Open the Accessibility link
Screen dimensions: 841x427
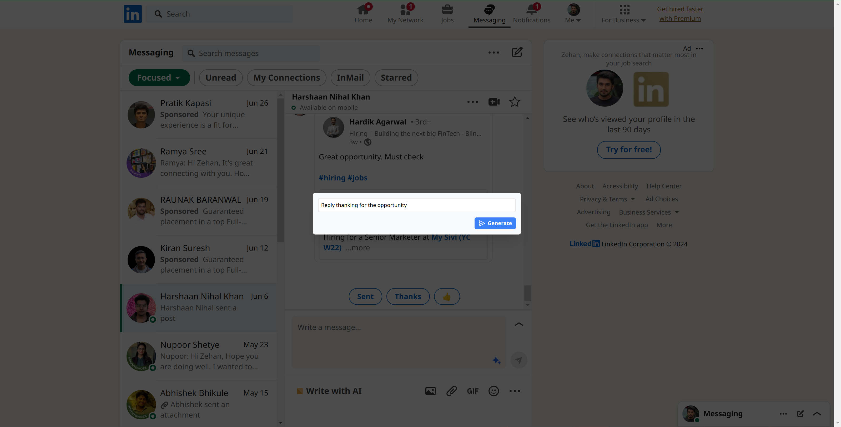click(x=620, y=186)
